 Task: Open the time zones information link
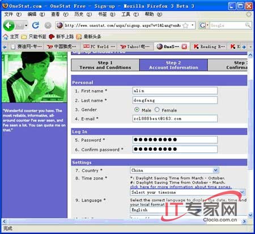tap(181, 187)
